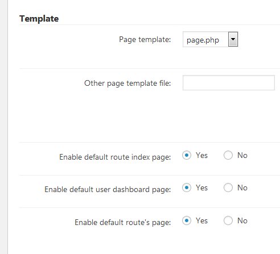Focus the Other page template file field
Image resolution: width=280 pixels, height=254 pixels.
(229, 83)
